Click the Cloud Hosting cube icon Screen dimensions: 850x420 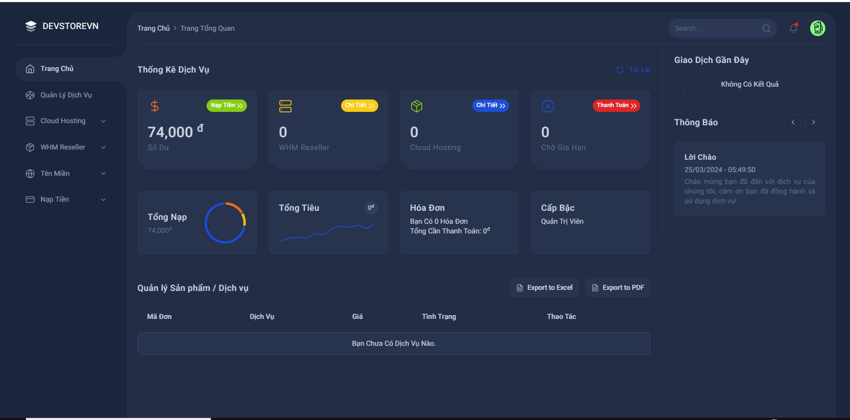click(x=416, y=106)
